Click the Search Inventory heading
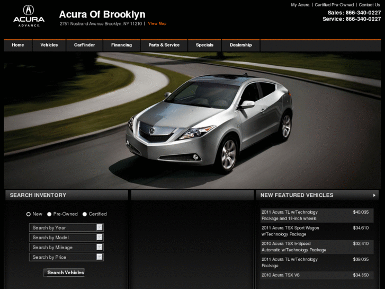The width and height of the screenshot is (385, 289). pos(38,195)
